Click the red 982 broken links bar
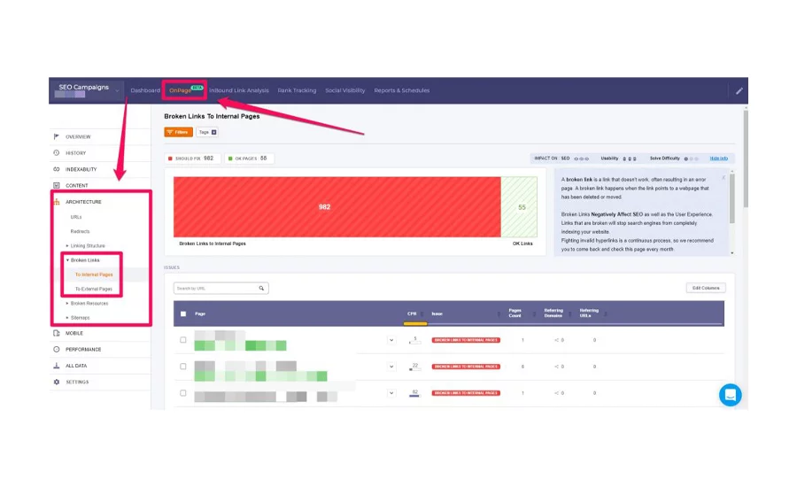 coord(337,207)
